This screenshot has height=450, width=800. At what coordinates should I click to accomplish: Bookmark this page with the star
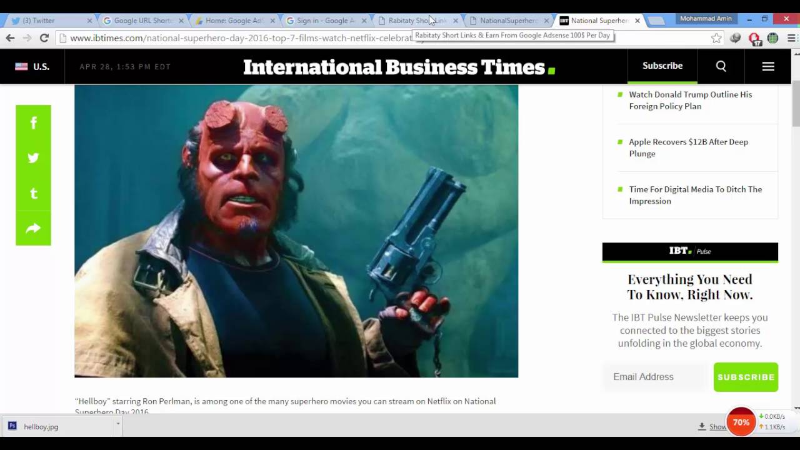click(x=716, y=38)
